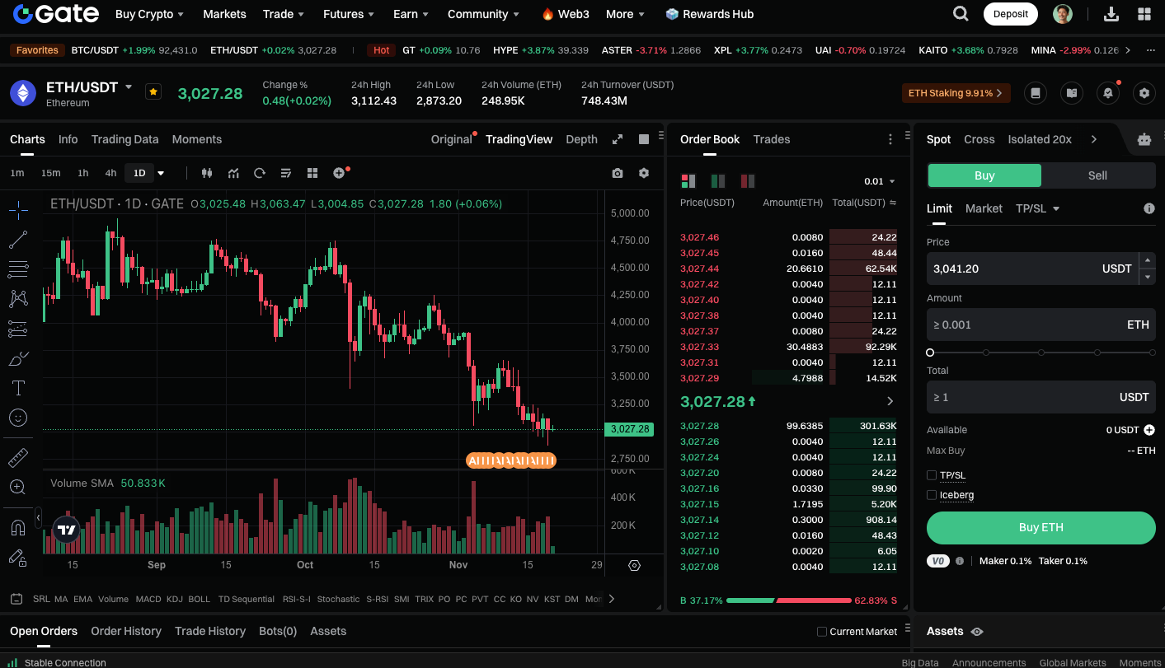Toggle ETH/USDT favorite star

pyautogui.click(x=153, y=91)
